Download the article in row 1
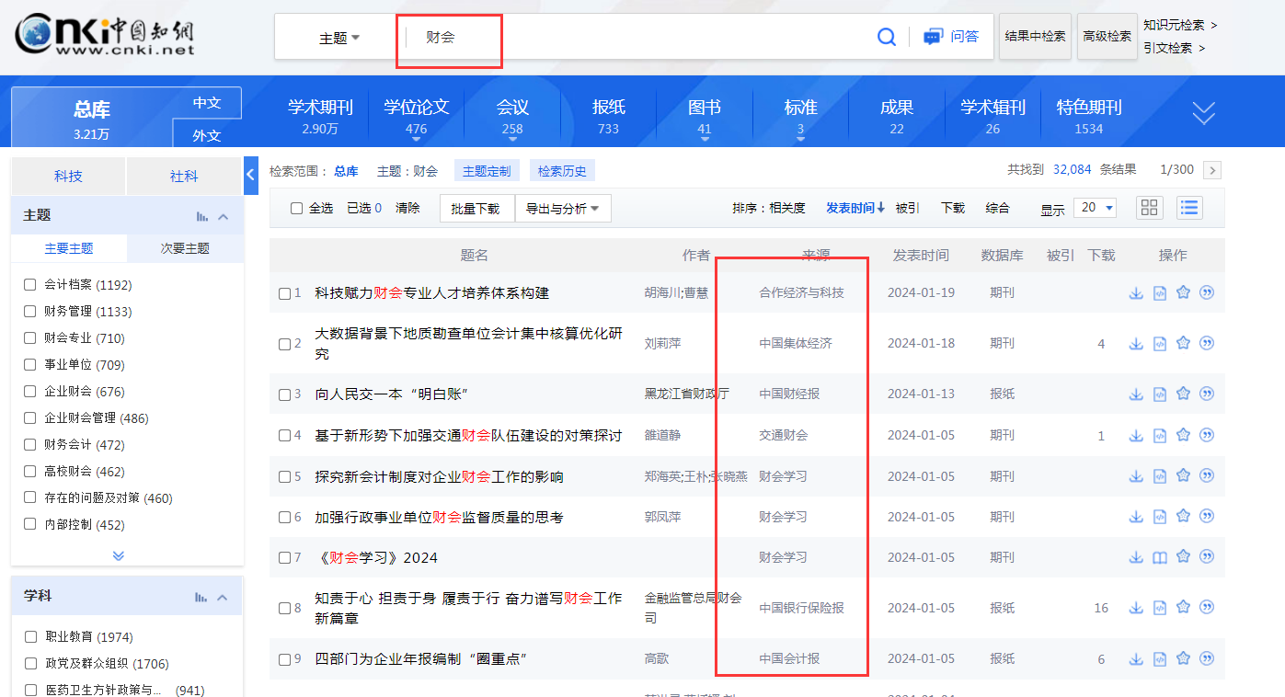 tap(1136, 292)
